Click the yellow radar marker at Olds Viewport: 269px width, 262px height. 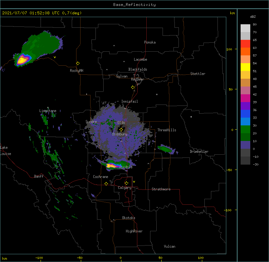[x=121, y=129]
